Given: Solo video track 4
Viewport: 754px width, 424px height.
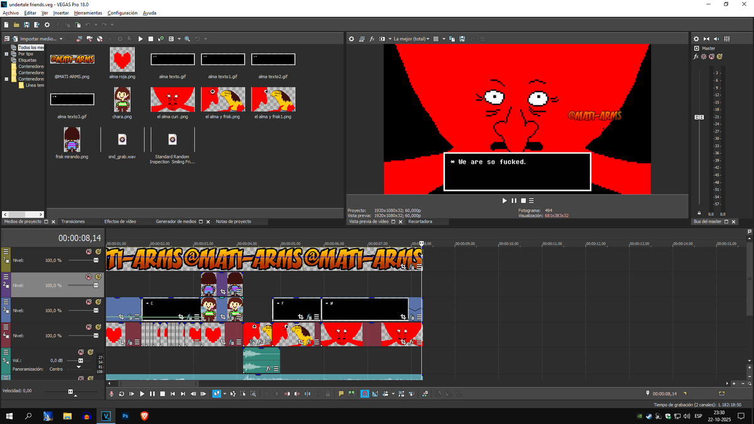Looking at the screenshot, I should 98,327.
